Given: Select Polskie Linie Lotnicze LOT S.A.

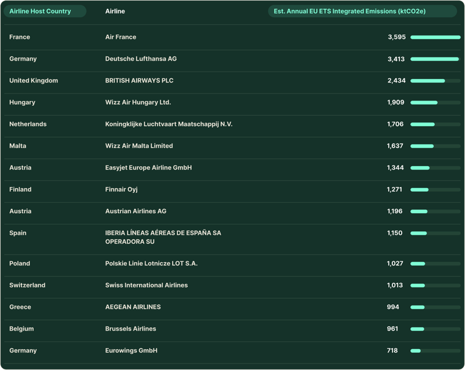Looking at the screenshot, I should coord(151,263).
